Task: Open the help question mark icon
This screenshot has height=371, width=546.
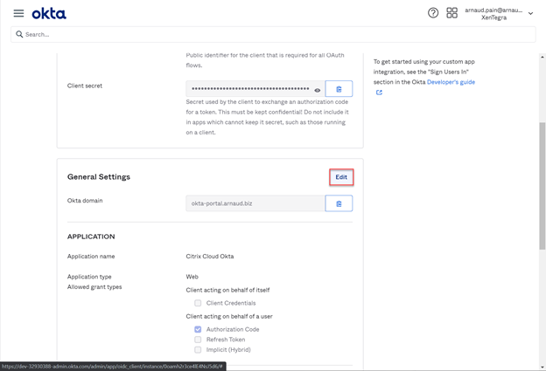Action: pos(433,13)
